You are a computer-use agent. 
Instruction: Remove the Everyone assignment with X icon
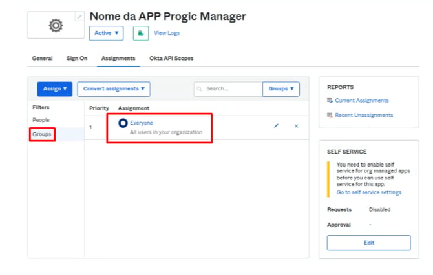296,126
